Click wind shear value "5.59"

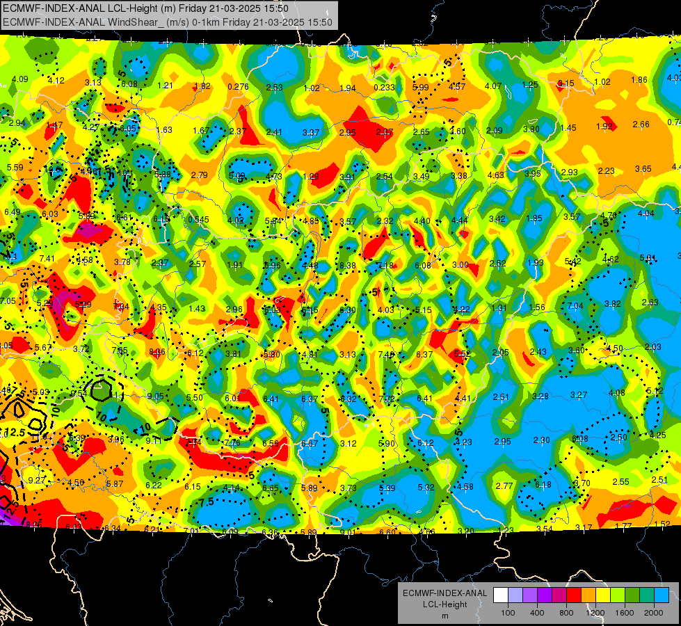15,167
